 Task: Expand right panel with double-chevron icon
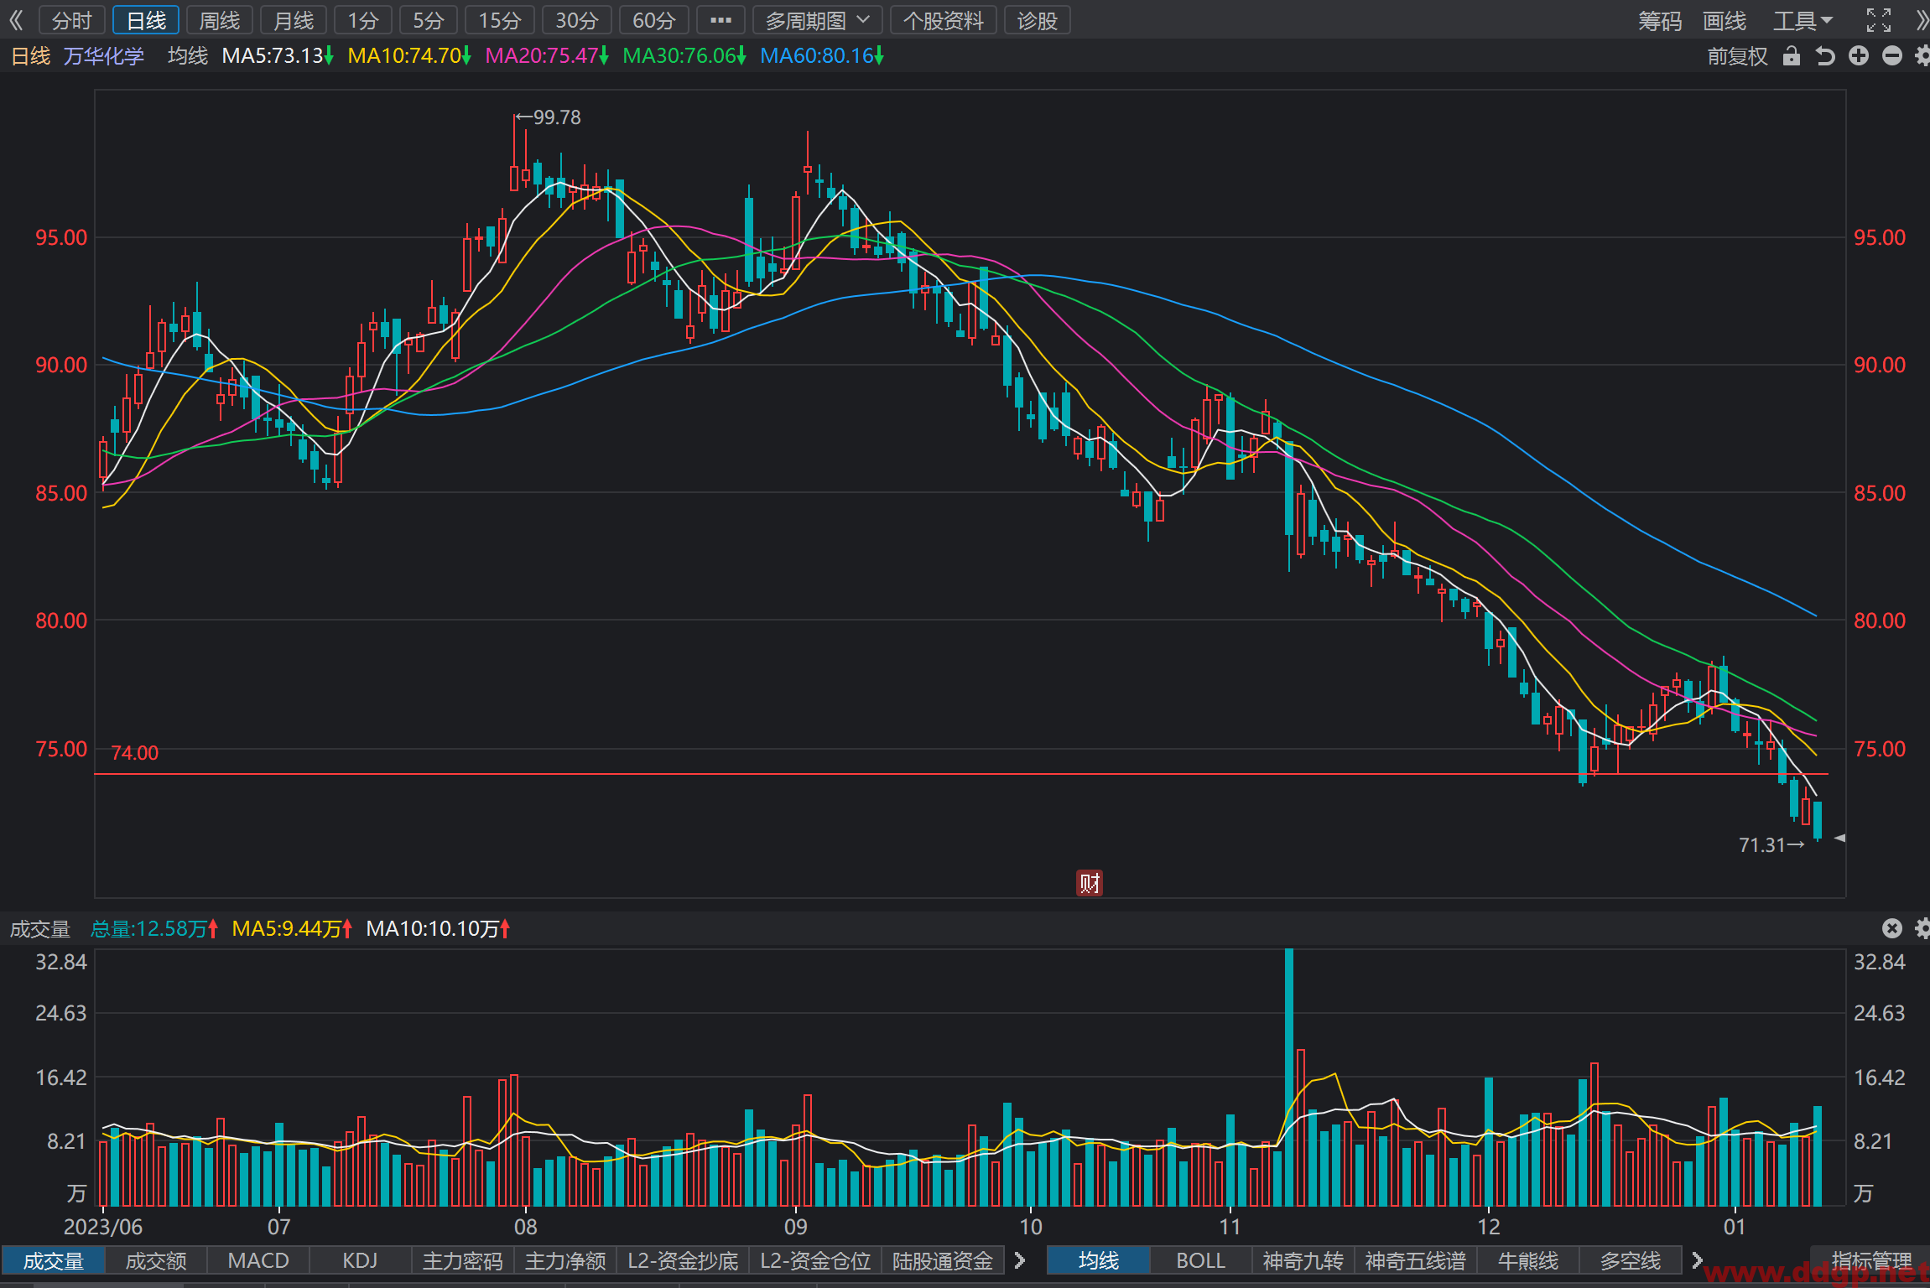1922,20
